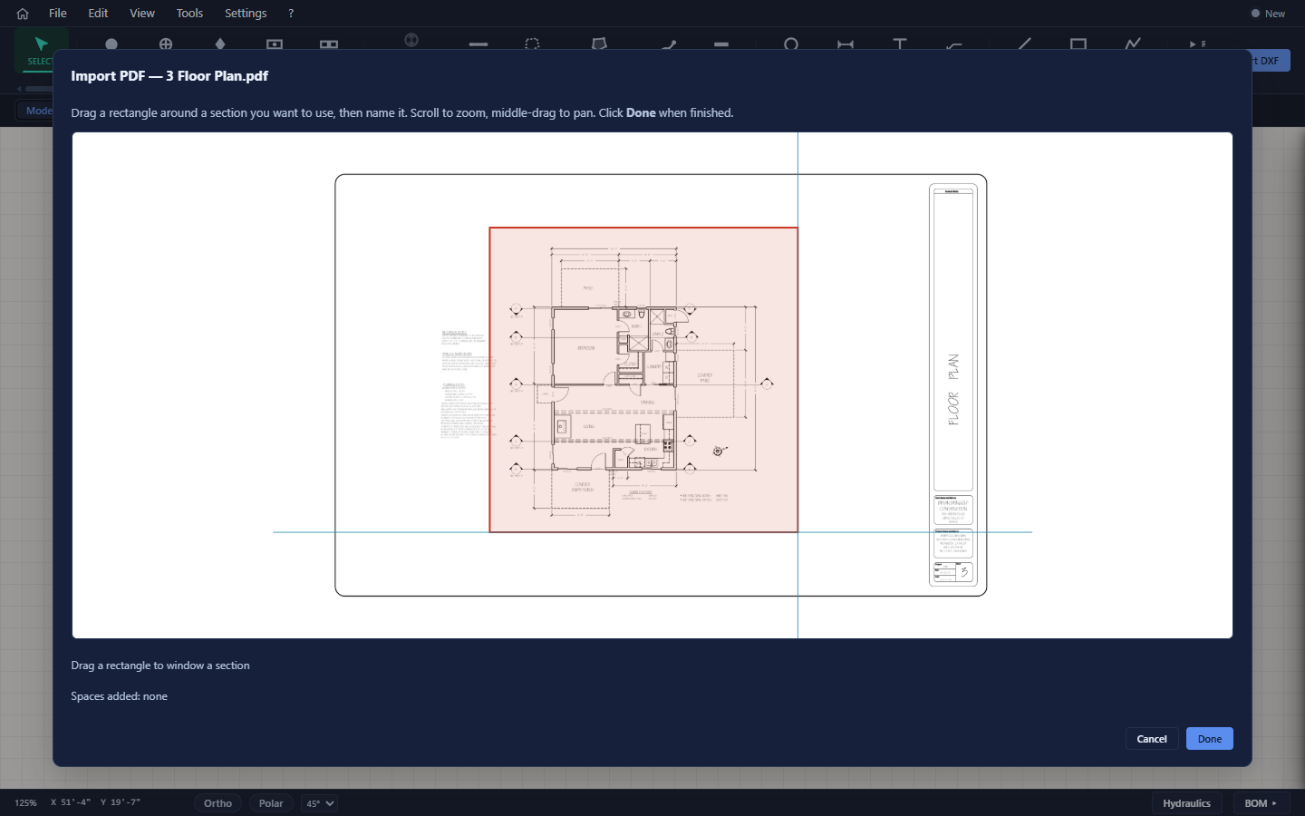Select the crosshair circle tool in toolbar
This screenshot has height=816, width=1305.
coord(166,44)
